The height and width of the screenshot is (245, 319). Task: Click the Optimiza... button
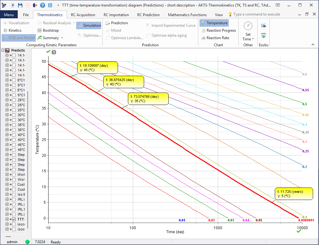point(89,35)
